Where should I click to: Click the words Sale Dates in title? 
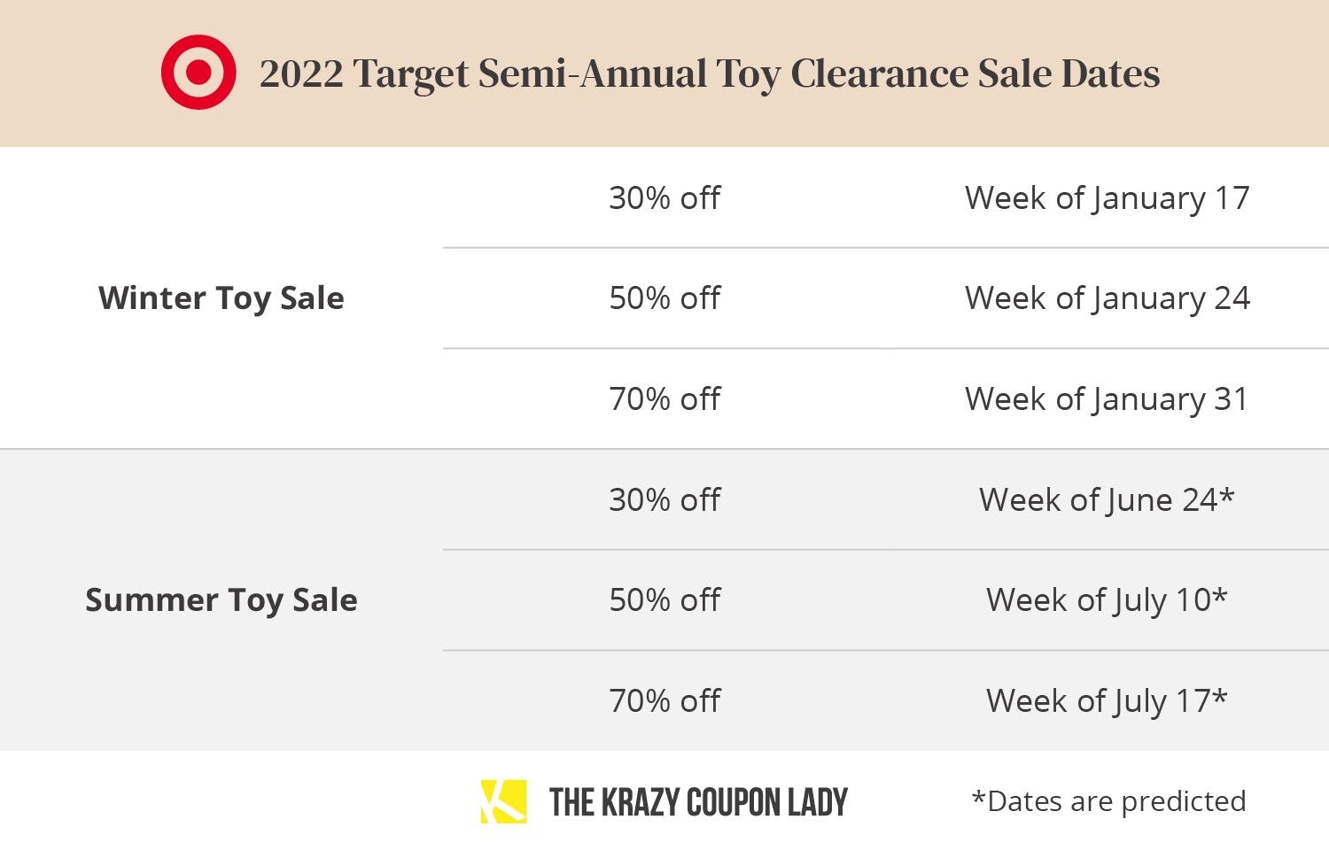[1069, 73]
